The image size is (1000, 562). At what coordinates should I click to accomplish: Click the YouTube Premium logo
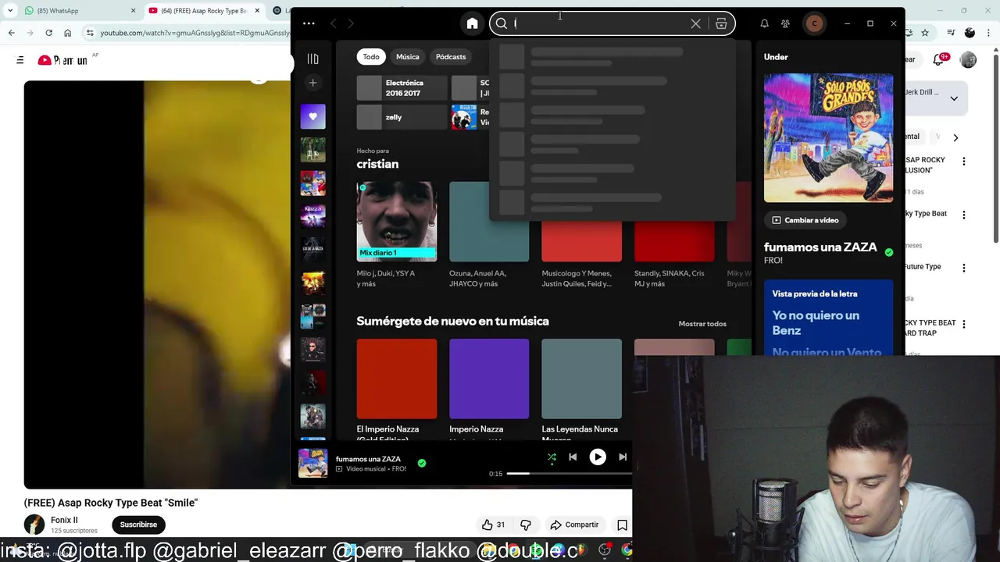(x=62, y=60)
